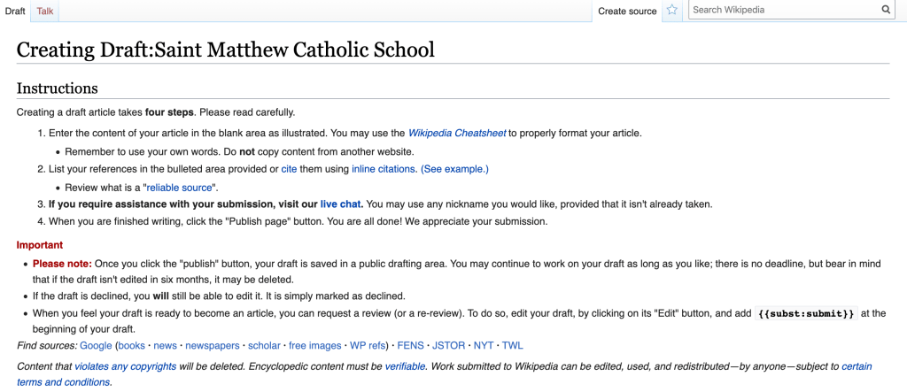
Task: Find sources using the Google link
Action: pos(97,345)
